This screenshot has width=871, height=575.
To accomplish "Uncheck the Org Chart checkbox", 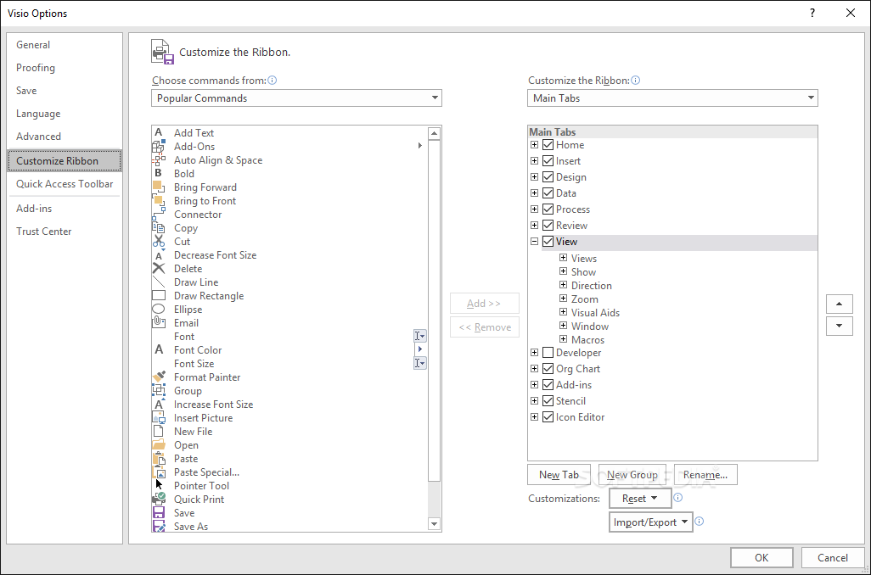I will tap(548, 369).
